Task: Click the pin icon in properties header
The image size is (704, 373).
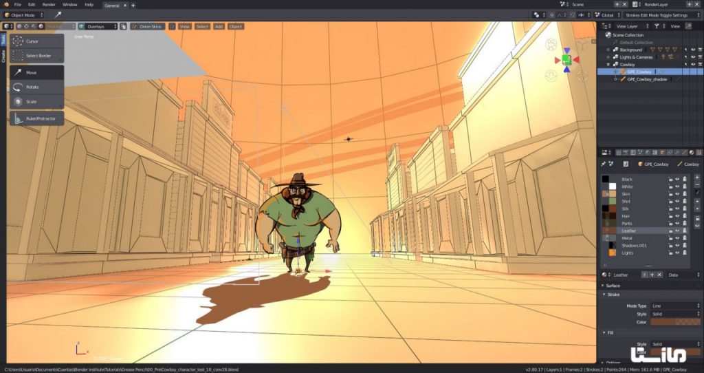Action: tap(604, 164)
